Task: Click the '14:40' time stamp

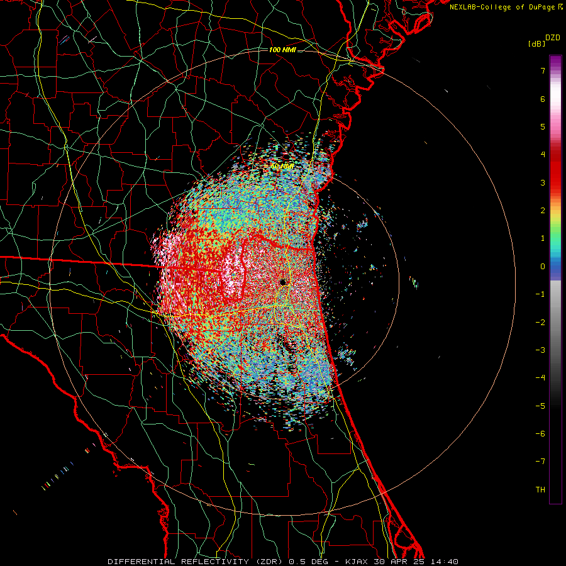Action: click(445, 562)
